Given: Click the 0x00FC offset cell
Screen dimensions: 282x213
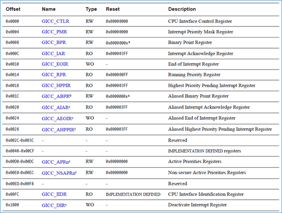Looking at the screenshot, I should click(12, 194).
